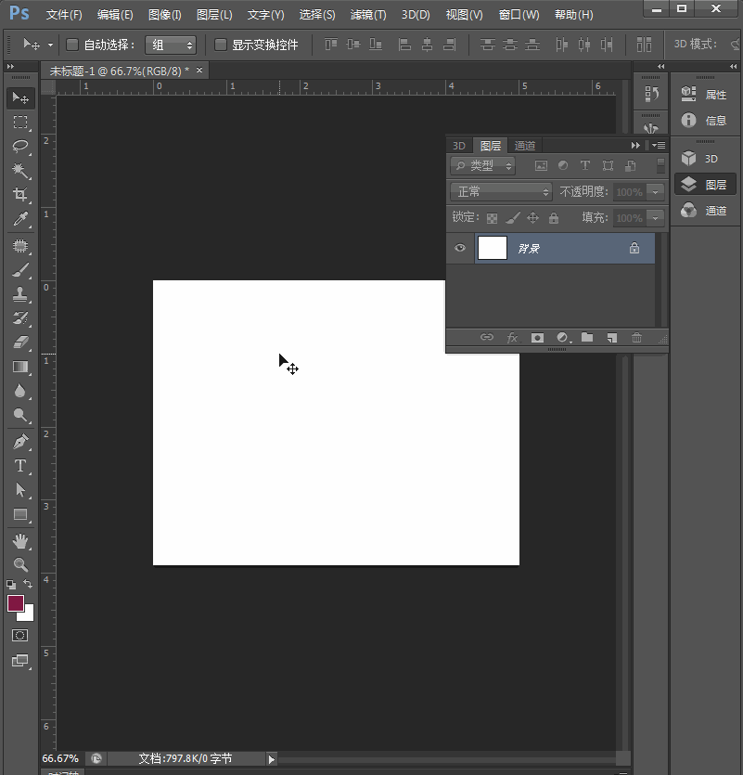Select the Clone Stamp tool
This screenshot has width=743, height=775.
[20, 294]
